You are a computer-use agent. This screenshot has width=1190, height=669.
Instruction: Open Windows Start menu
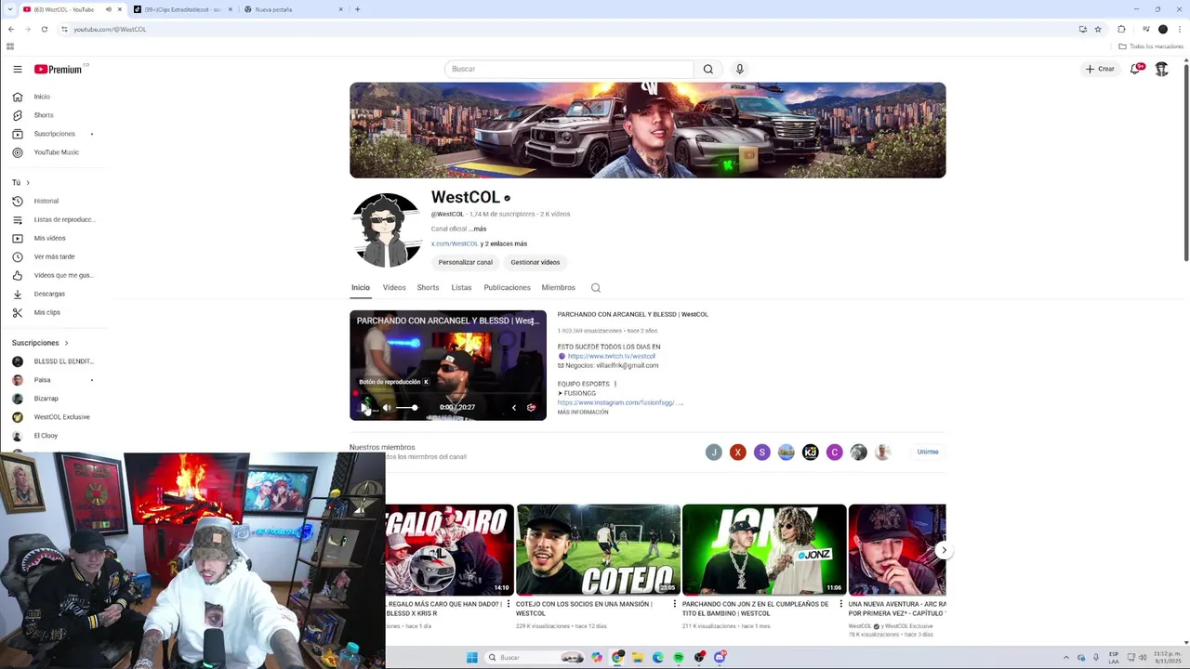[472, 658]
